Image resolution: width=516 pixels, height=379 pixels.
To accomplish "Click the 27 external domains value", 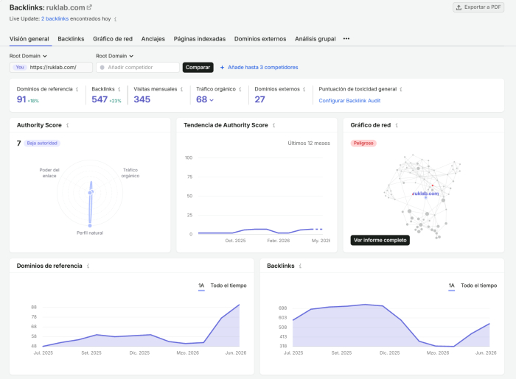I will (x=259, y=99).
